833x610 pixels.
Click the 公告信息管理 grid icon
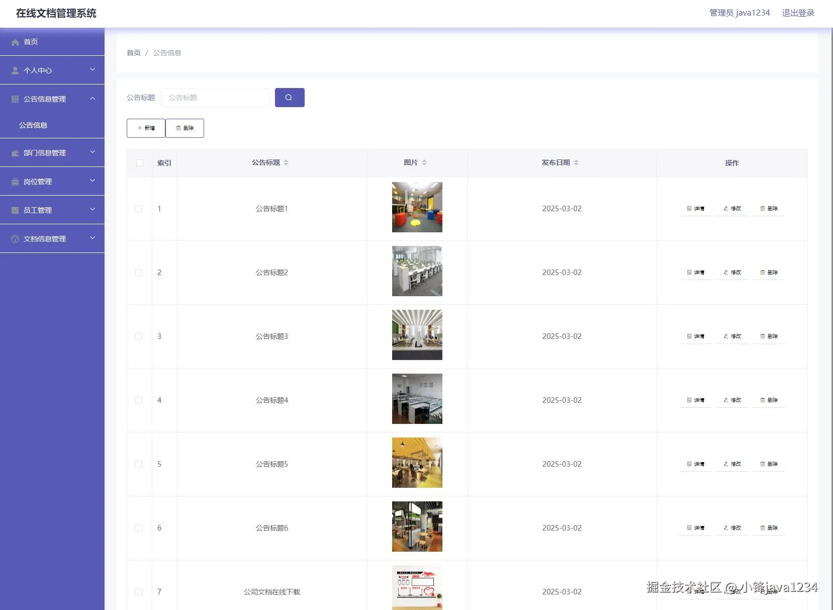15,99
